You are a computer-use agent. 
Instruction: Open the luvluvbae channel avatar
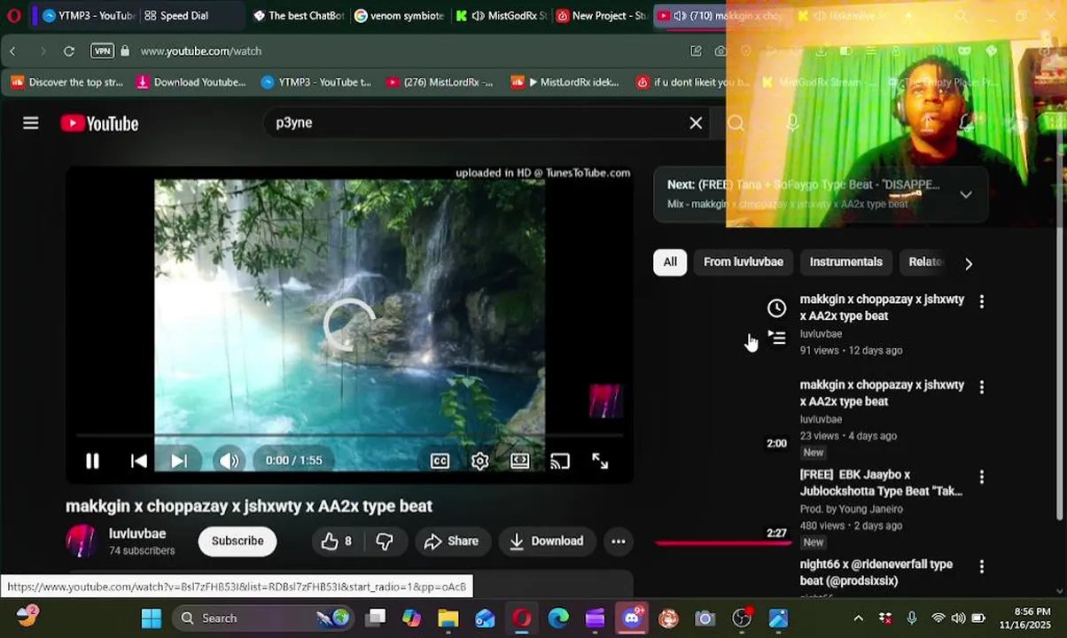pyautogui.click(x=82, y=541)
